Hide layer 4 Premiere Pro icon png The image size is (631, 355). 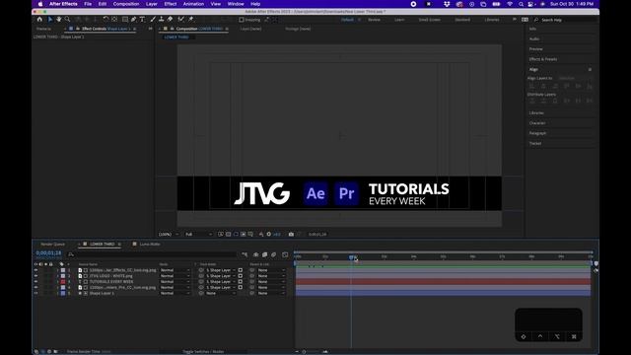click(x=35, y=287)
